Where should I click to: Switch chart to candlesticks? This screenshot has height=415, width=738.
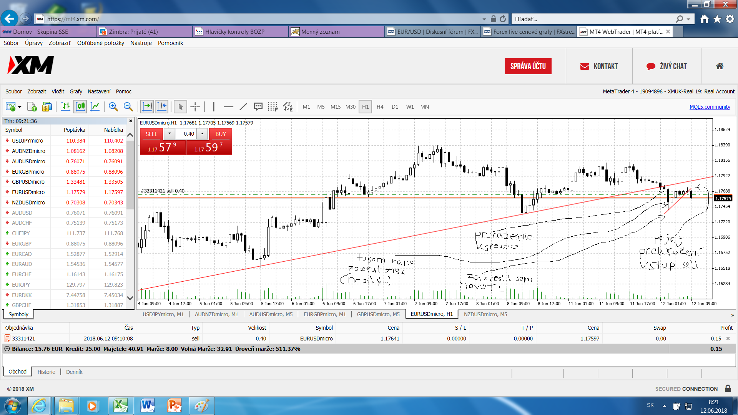point(80,107)
